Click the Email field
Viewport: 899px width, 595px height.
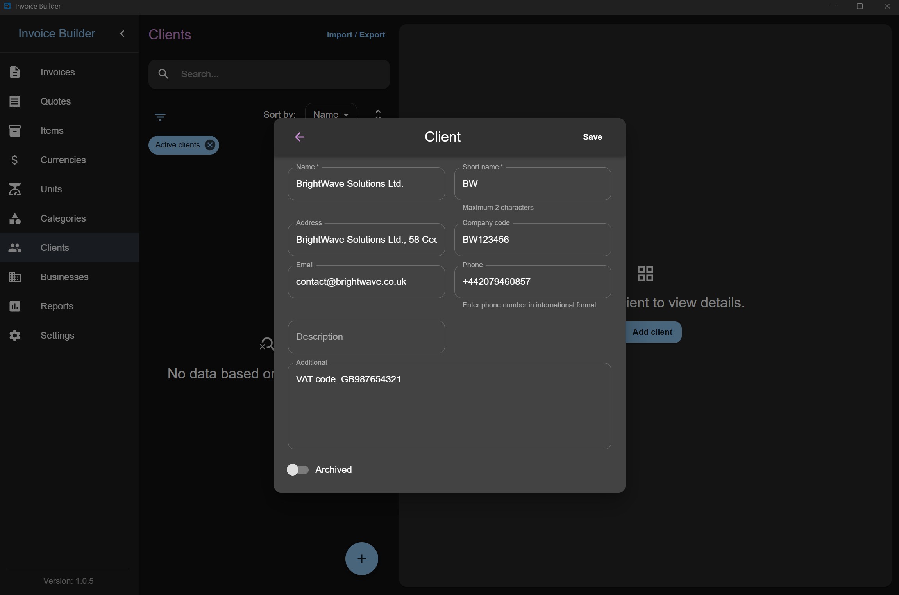point(366,282)
